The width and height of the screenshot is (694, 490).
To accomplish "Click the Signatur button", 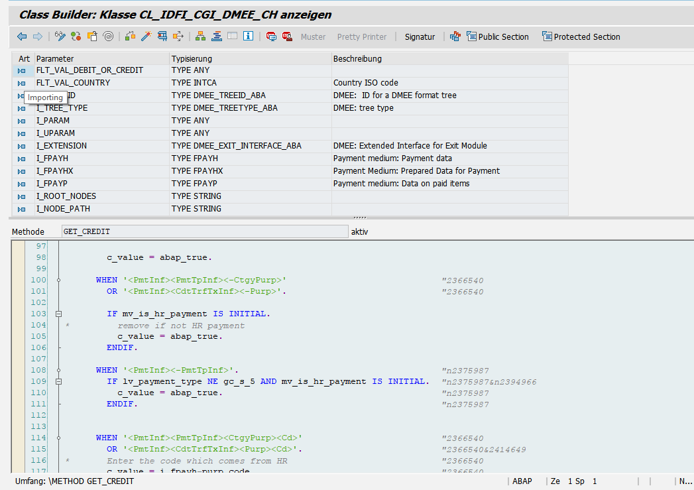I will pos(420,36).
